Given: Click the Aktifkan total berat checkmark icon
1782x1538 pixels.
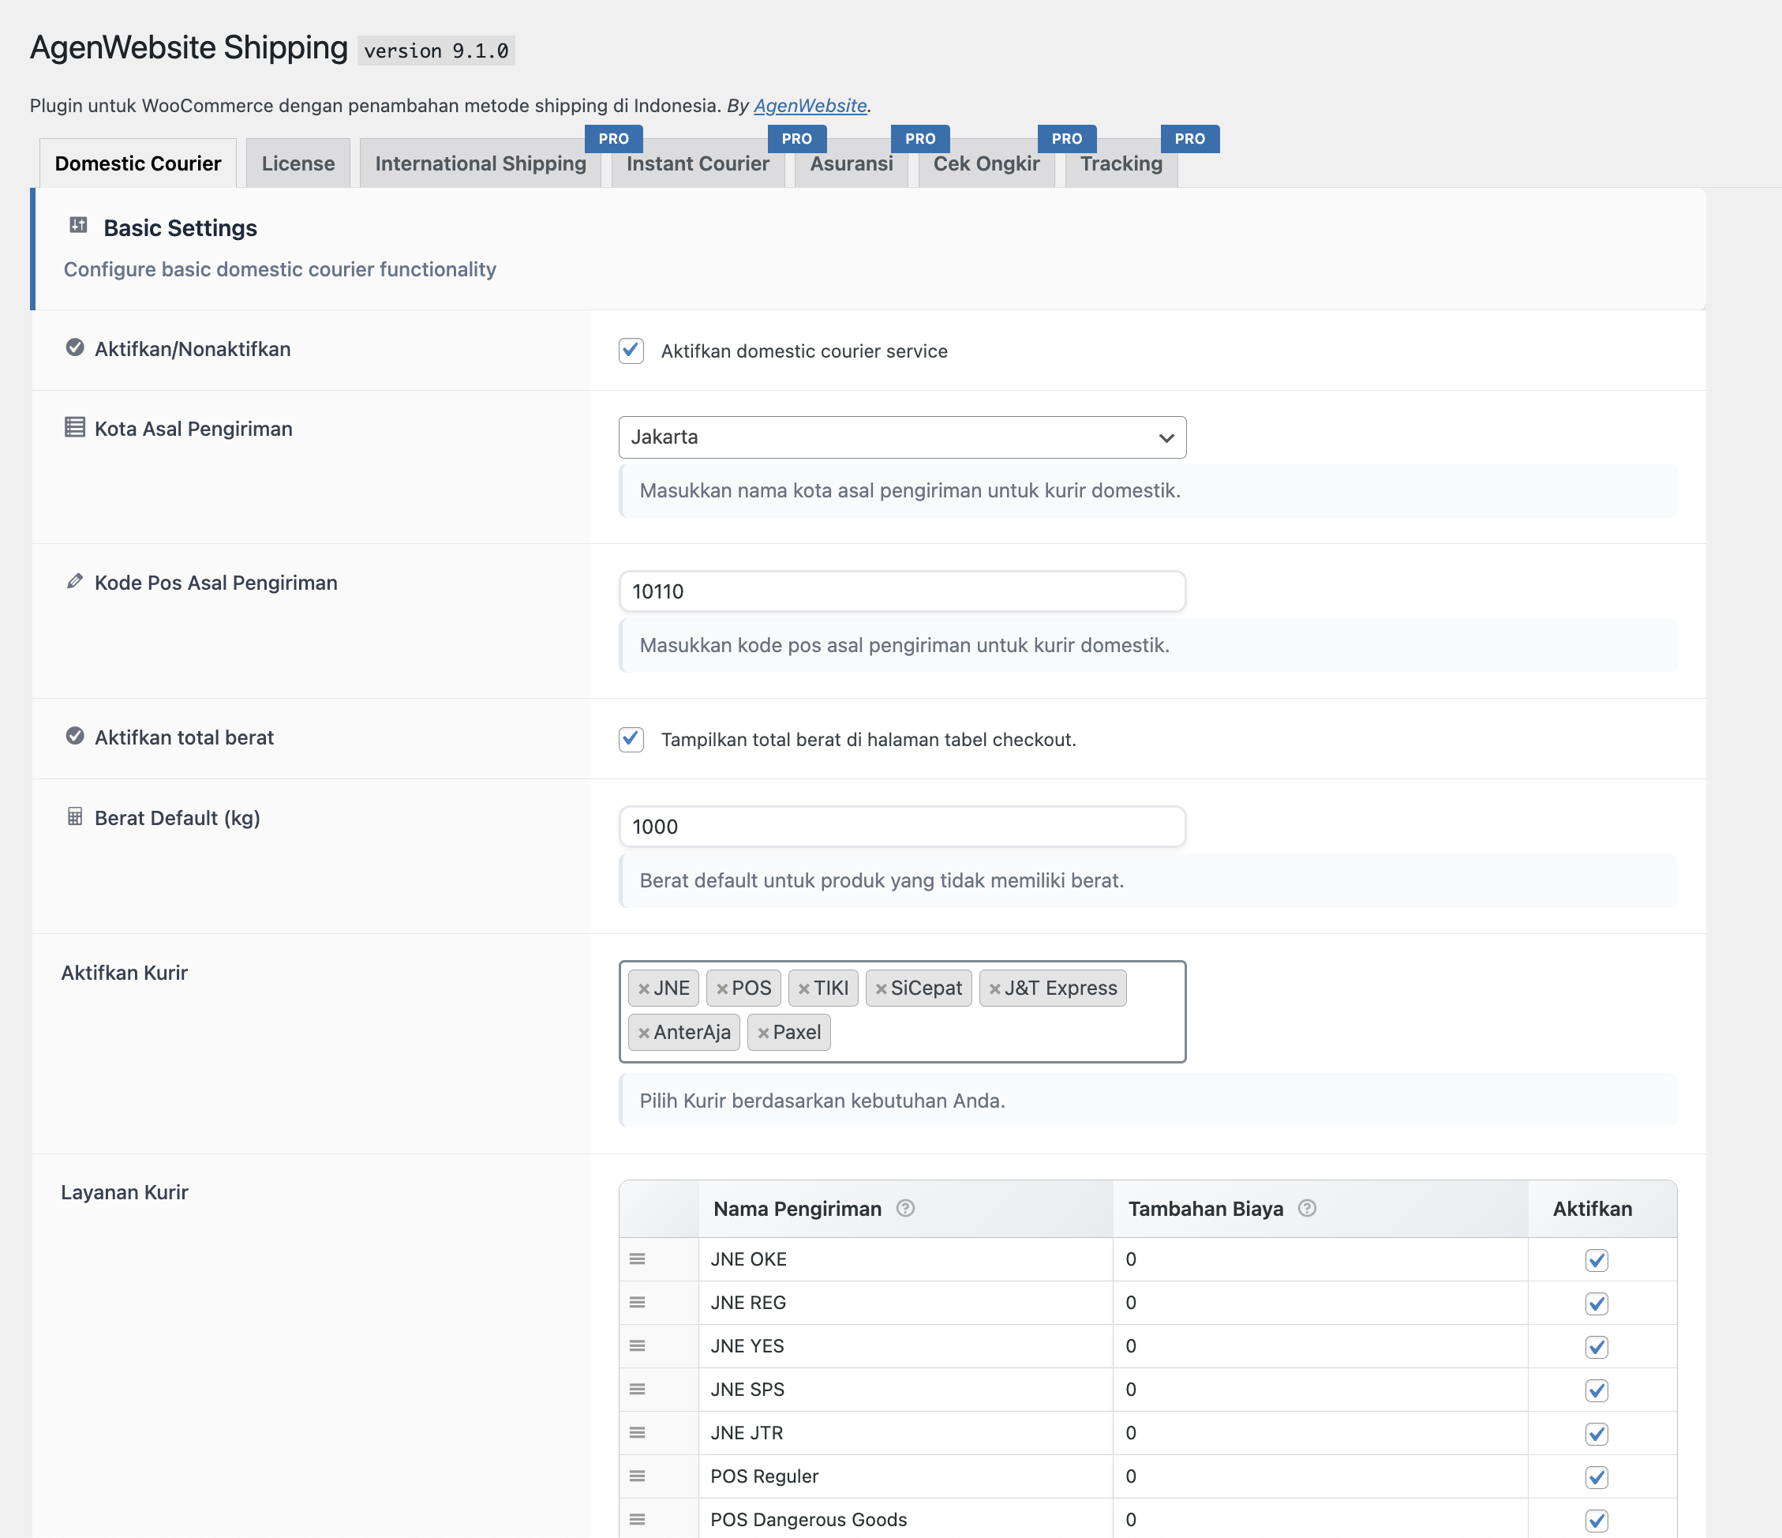Looking at the screenshot, I should tap(75, 737).
